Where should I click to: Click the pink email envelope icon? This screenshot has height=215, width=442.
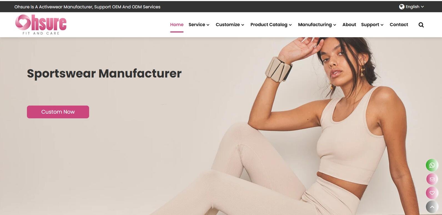432,179
